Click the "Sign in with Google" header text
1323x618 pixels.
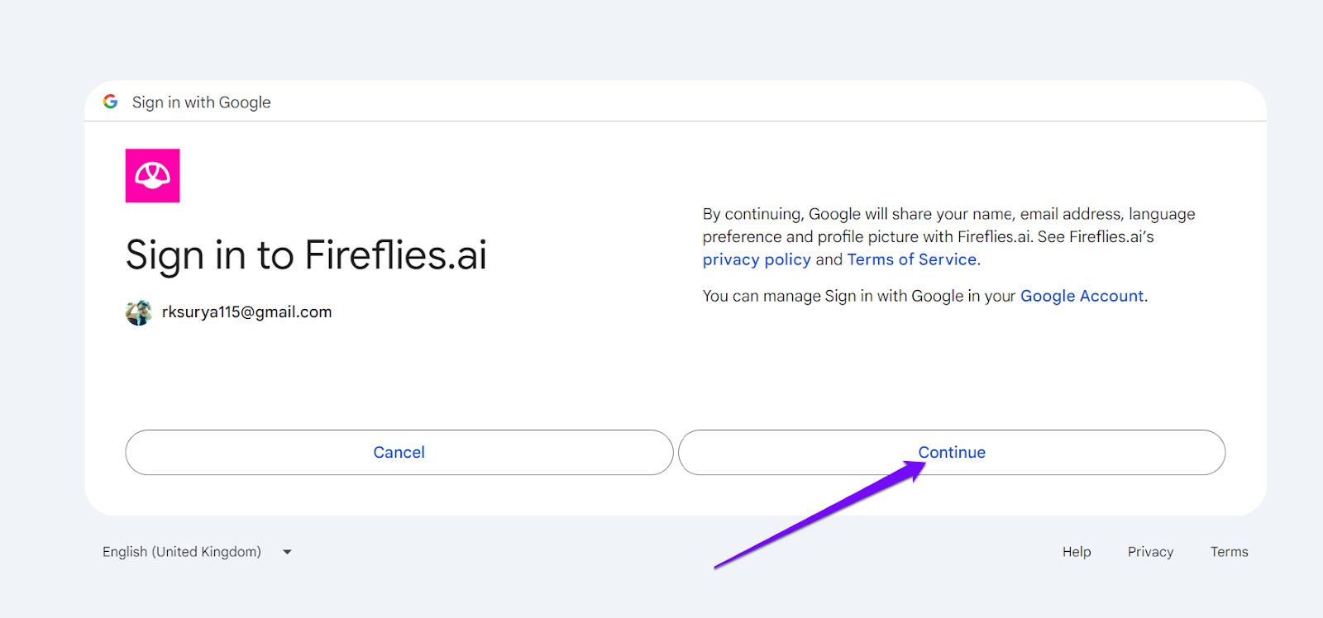pyautogui.click(x=201, y=102)
